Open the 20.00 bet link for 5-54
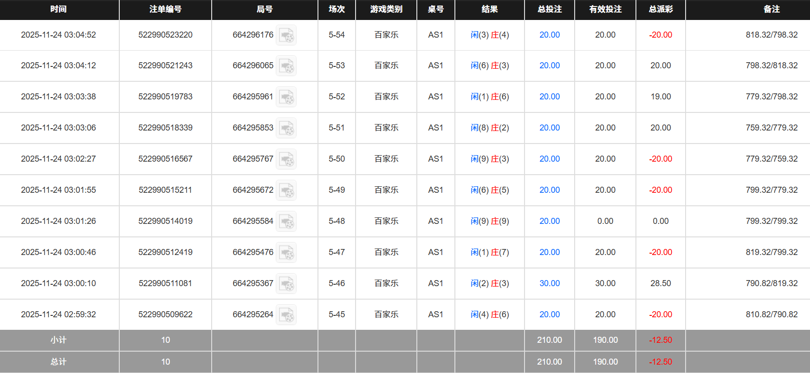 pyautogui.click(x=549, y=35)
